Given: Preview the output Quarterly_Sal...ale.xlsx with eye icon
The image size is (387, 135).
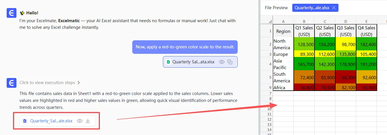Looking at the screenshot, I should click(80, 121).
